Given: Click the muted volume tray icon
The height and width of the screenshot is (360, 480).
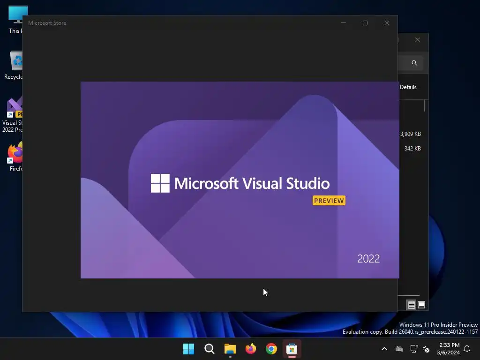Looking at the screenshot, I should click(426, 349).
